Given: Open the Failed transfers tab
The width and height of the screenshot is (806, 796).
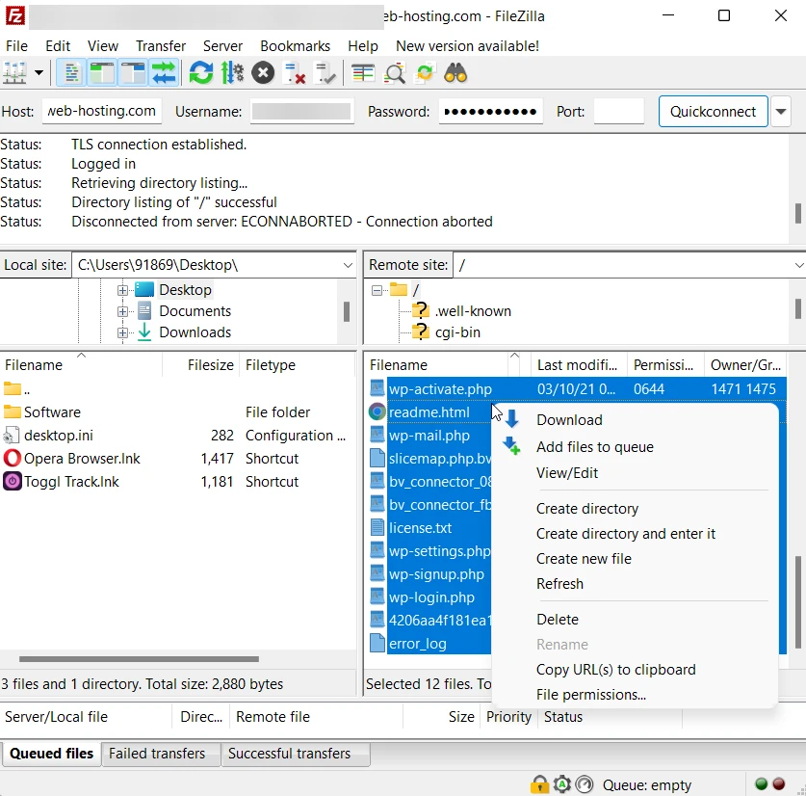Looking at the screenshot, I should 157,754.
